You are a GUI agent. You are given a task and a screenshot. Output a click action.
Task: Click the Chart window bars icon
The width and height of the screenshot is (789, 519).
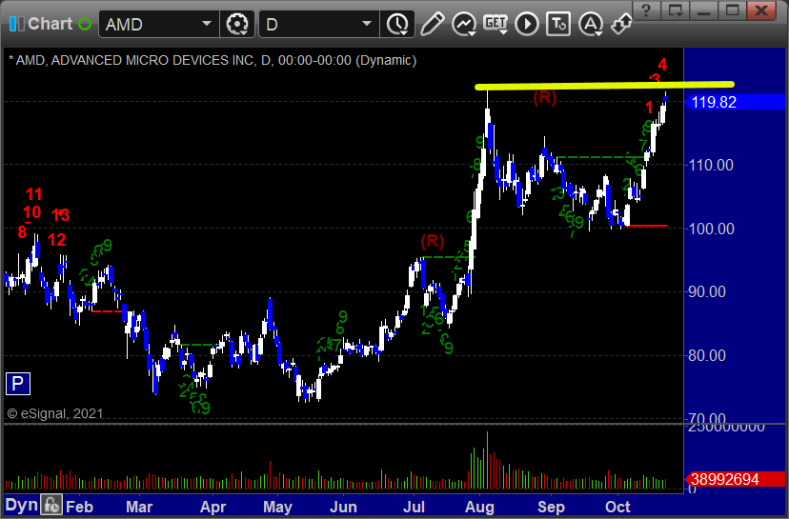[x=16, y=24]
